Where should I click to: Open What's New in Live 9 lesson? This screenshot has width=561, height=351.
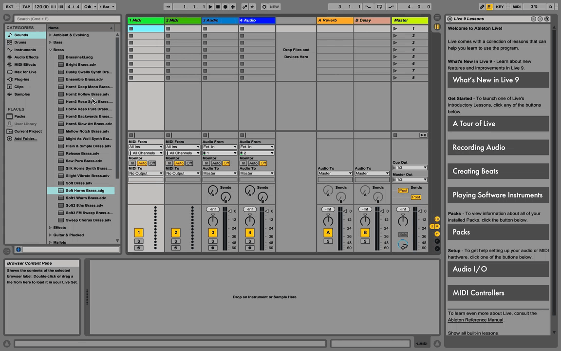[498, 80]
